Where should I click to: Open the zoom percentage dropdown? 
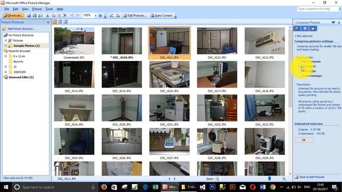tap(95, 15)
